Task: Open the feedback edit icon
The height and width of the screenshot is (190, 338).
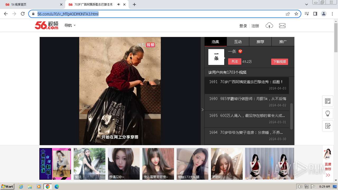Action: tap(328, 126)
